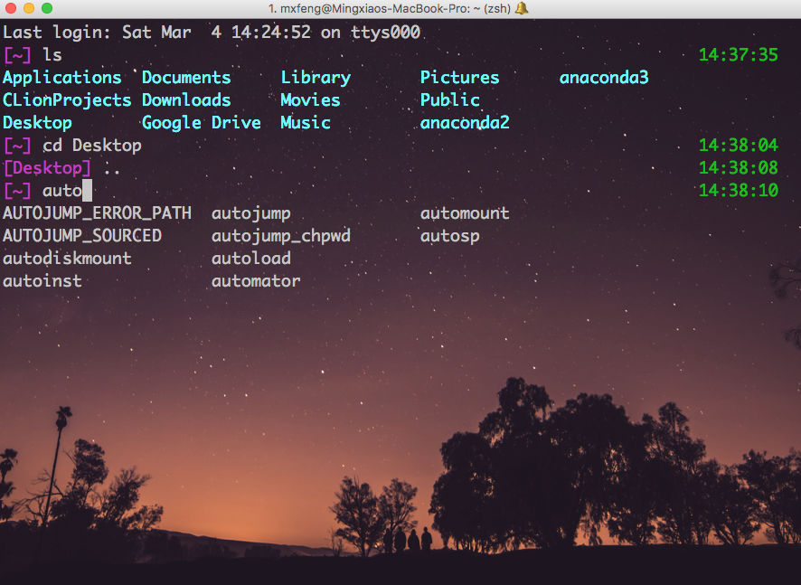Close the terminal window with the red button

(11, 8)
